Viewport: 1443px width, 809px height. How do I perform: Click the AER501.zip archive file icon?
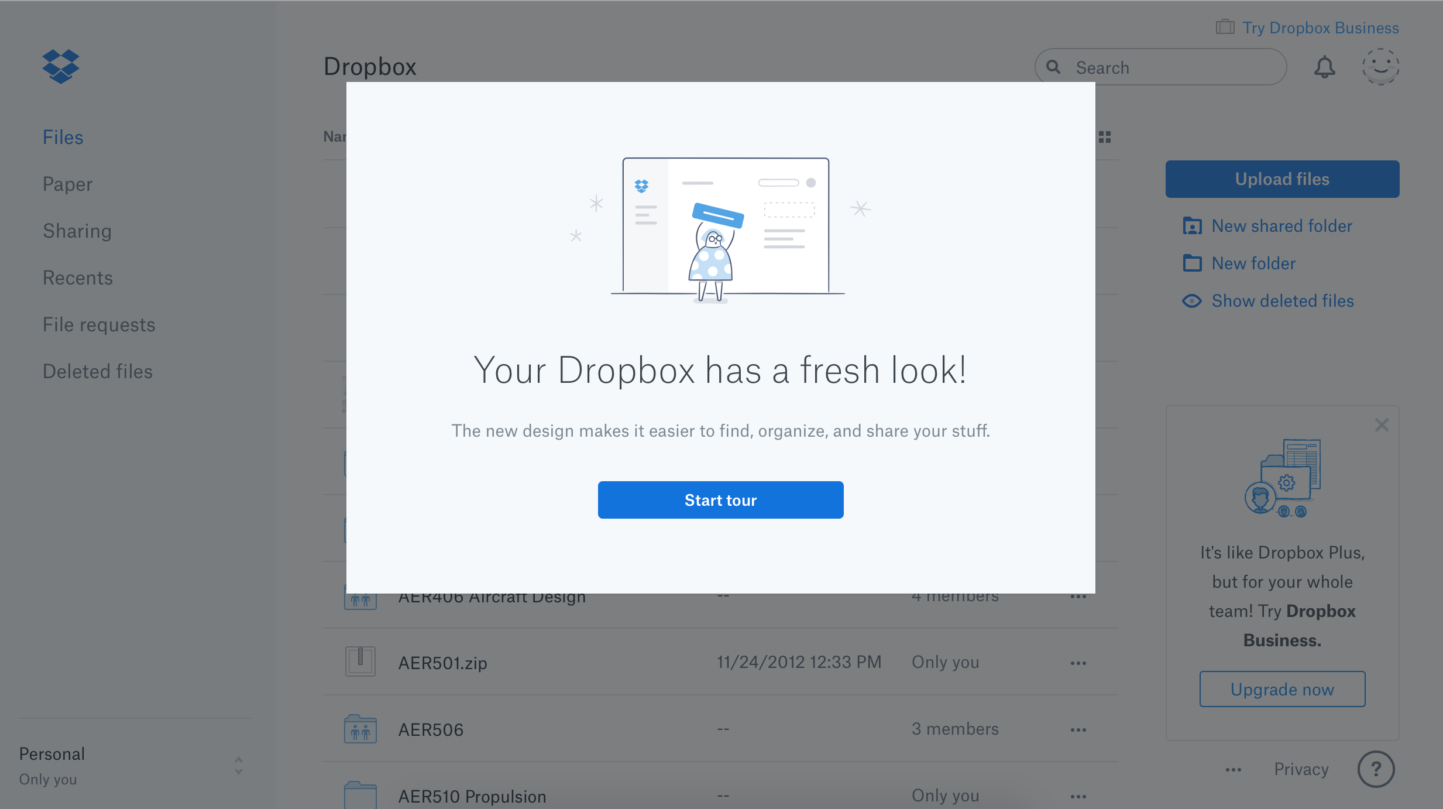360,661
